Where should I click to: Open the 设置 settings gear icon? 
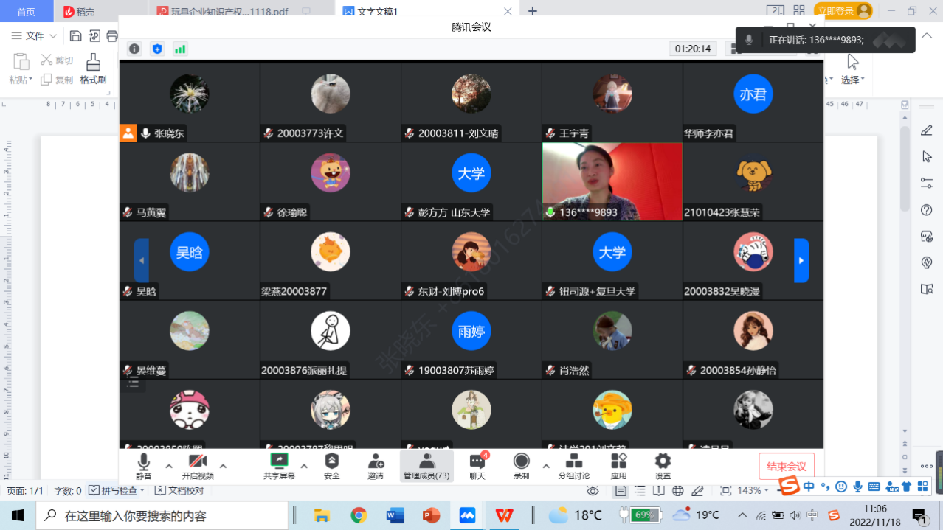(x=663, y=462)
